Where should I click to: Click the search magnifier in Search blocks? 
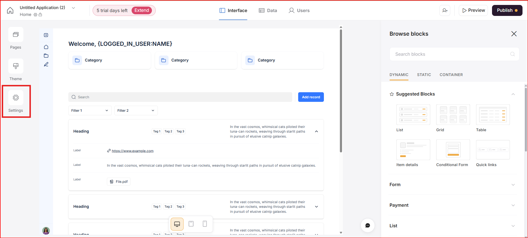(512, 54)
